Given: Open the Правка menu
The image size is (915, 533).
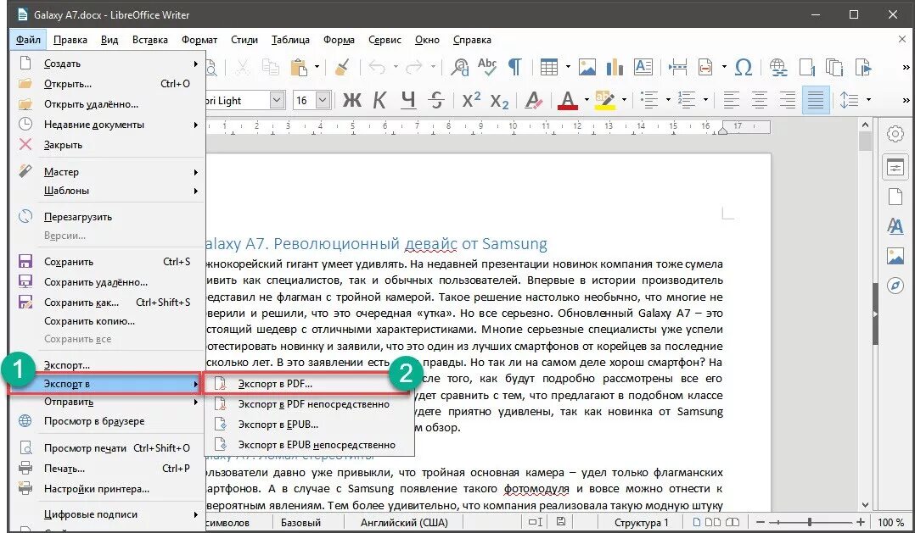Looking at the screenshot, I should click(x=70, y=40).
